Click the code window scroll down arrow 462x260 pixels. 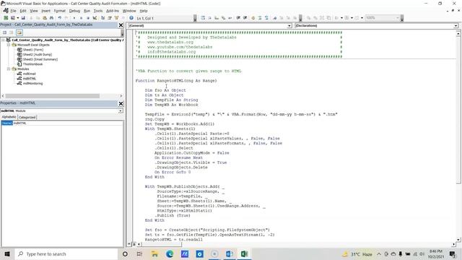pyautogui.click(x=458, y=239)
